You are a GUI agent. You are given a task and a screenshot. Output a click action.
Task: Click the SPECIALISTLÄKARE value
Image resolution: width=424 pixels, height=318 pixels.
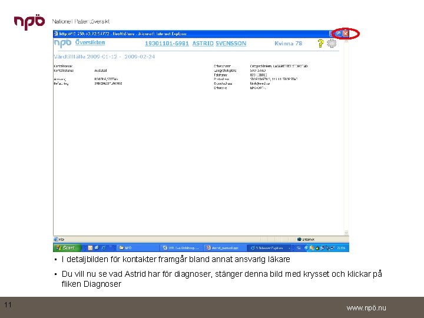coord(108,84)
